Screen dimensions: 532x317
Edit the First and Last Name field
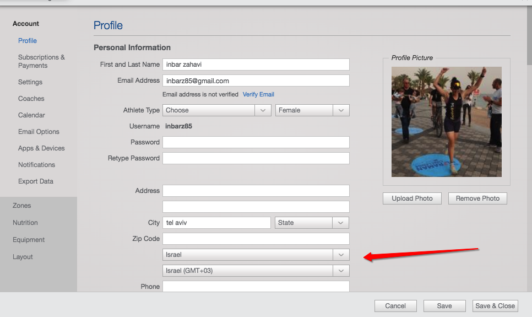coord(256,65)
